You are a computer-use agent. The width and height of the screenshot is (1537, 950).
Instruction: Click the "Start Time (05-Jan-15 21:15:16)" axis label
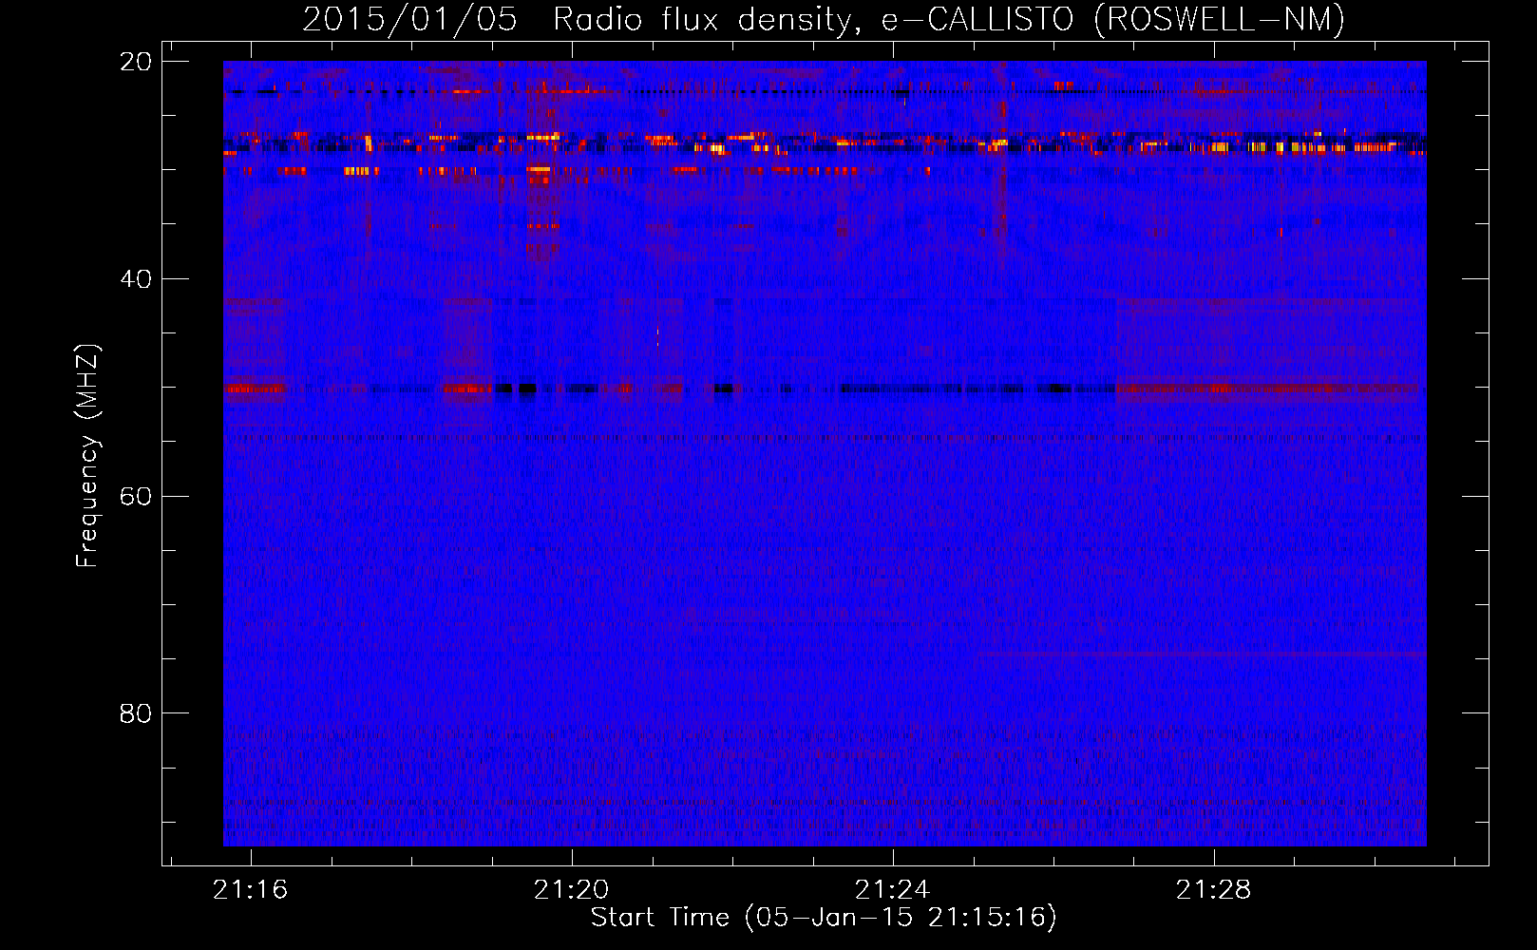point(824,918)
